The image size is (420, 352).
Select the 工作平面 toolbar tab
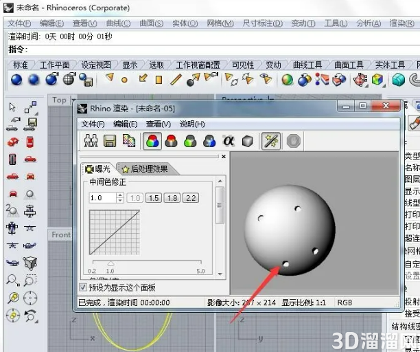tap(55, 65)
